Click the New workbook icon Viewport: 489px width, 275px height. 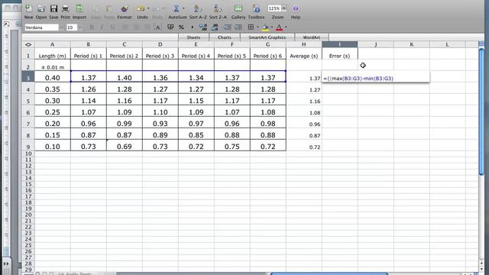point(28,8)
